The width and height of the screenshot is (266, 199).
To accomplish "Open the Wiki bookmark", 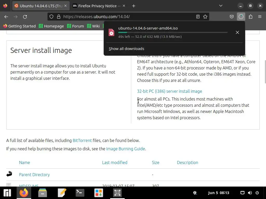I will [x=93, y=26].
